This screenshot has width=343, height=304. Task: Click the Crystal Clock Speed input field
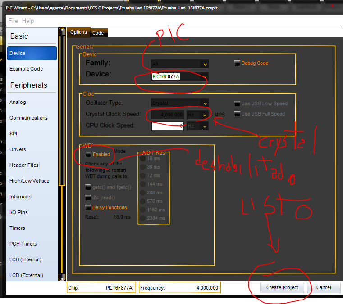coord(167,115)
